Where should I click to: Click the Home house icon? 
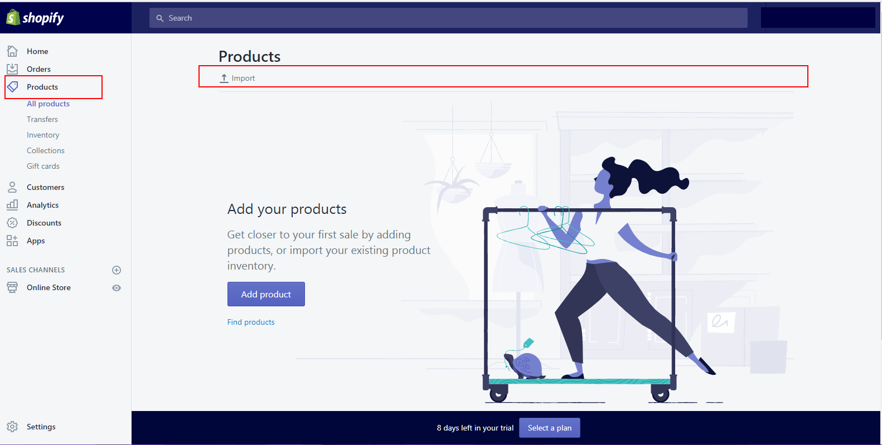(12, 51)
